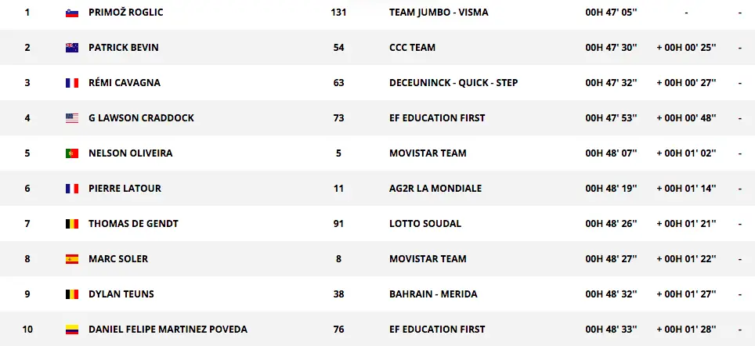This screenshot has width=755, height=346.
Task: Select the Deceuninck - Quick - Step team
Action: coord(453,83)
